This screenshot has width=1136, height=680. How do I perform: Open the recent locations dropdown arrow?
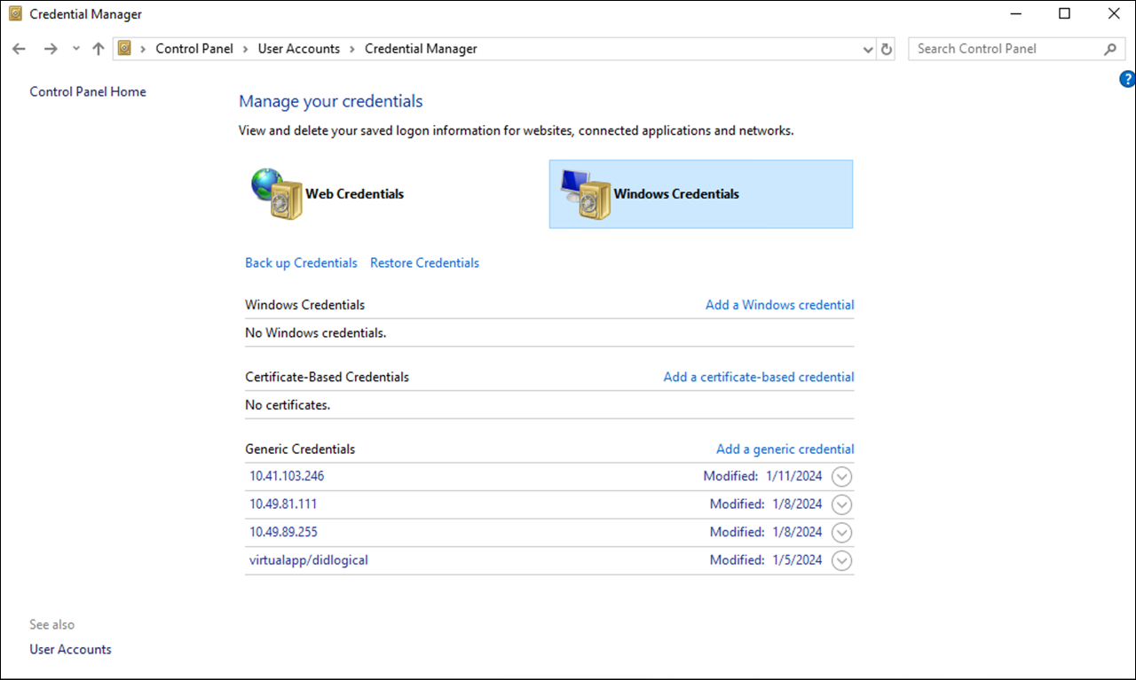[75, 49]
